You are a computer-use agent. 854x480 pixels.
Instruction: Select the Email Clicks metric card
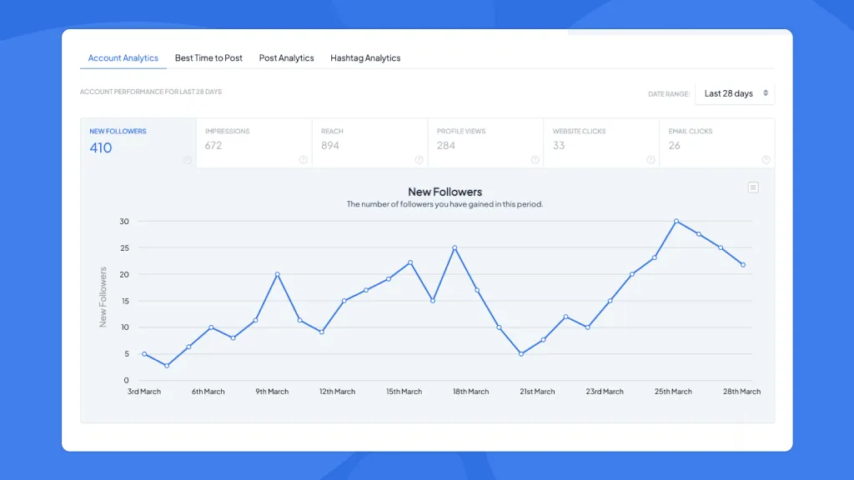pos(716,143)
